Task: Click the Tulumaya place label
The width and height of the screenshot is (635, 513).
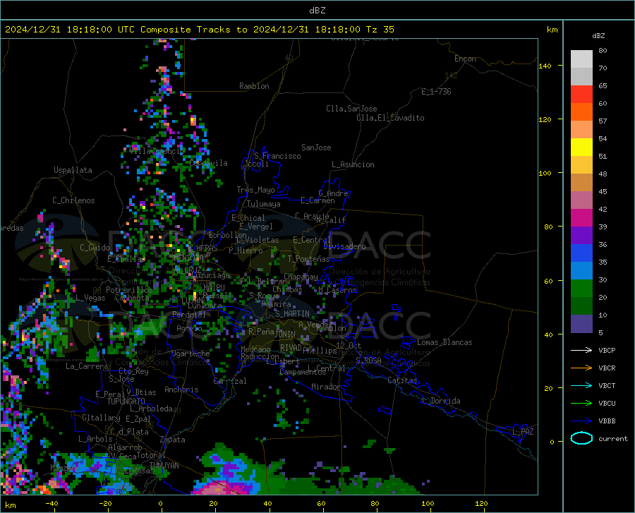Action: pos(264,204)
